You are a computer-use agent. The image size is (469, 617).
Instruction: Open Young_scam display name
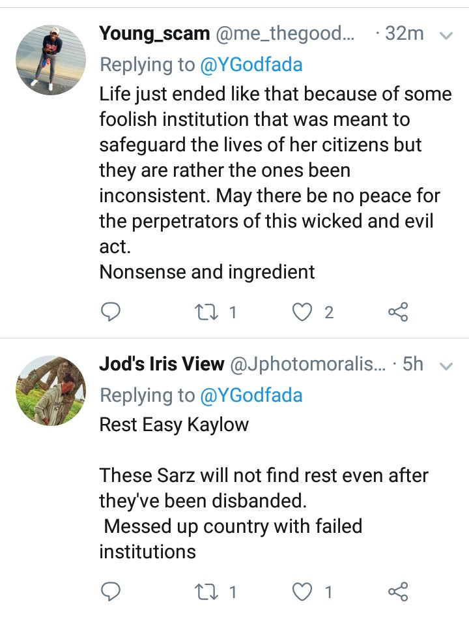(153, 34)
